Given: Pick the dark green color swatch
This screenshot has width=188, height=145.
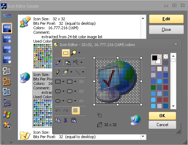Looking at the screenshot, I should [x=153, y=87].
